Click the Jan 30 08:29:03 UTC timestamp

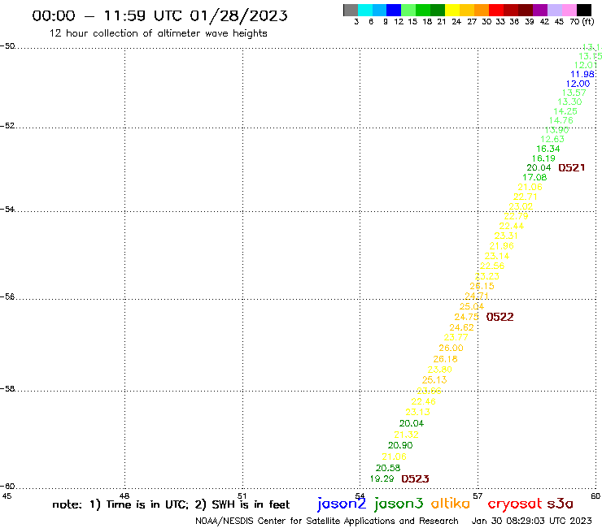(x=531, y=521)
